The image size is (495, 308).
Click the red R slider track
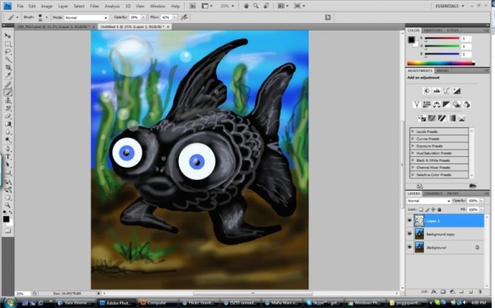[442, 39]
